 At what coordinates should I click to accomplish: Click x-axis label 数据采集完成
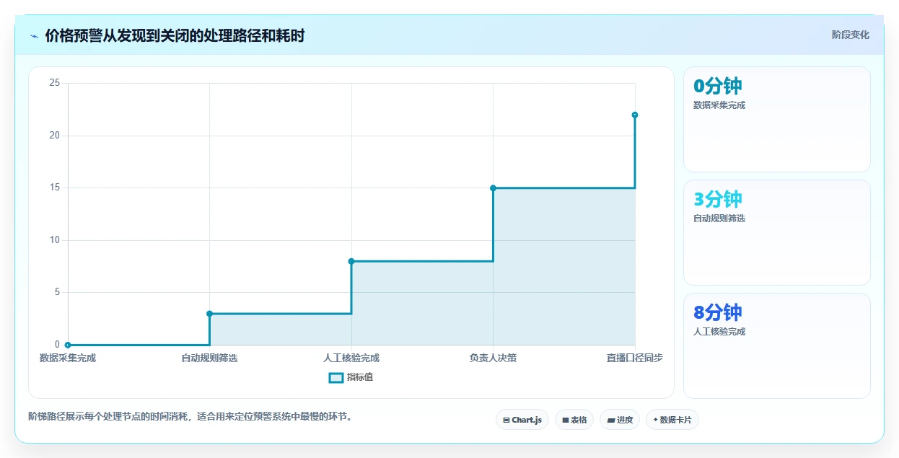[x=68, y=358]
